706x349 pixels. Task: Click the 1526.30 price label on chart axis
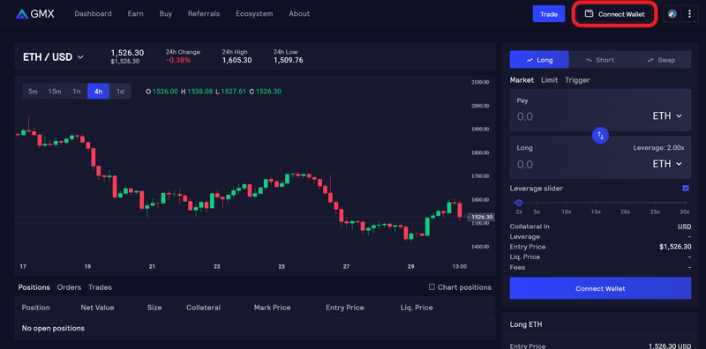(482, 217)
